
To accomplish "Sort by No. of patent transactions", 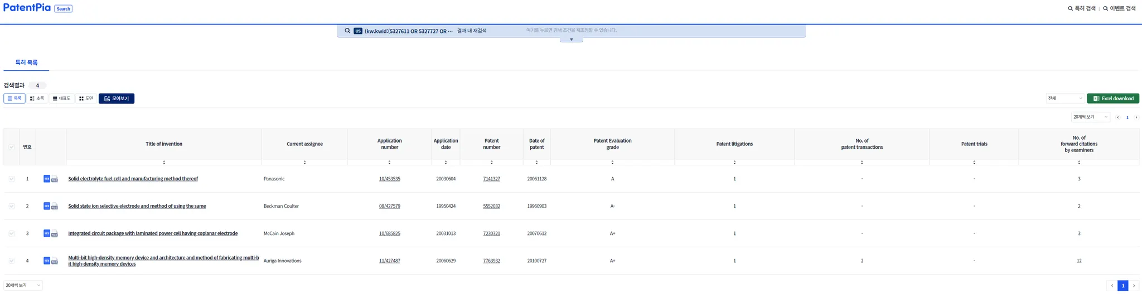I will [862, 162].
